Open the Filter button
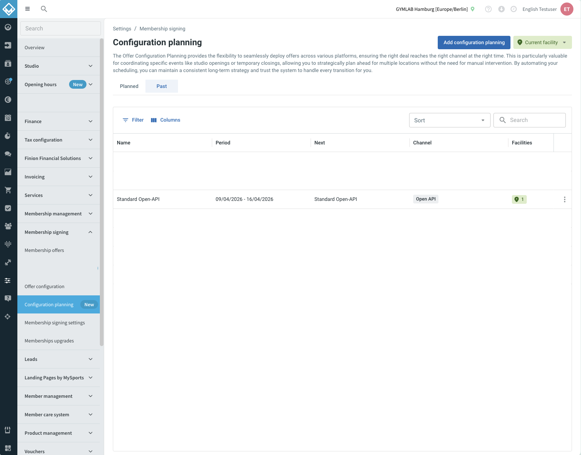581x455 pixels. pyautogui.click(x=133, y=120)
